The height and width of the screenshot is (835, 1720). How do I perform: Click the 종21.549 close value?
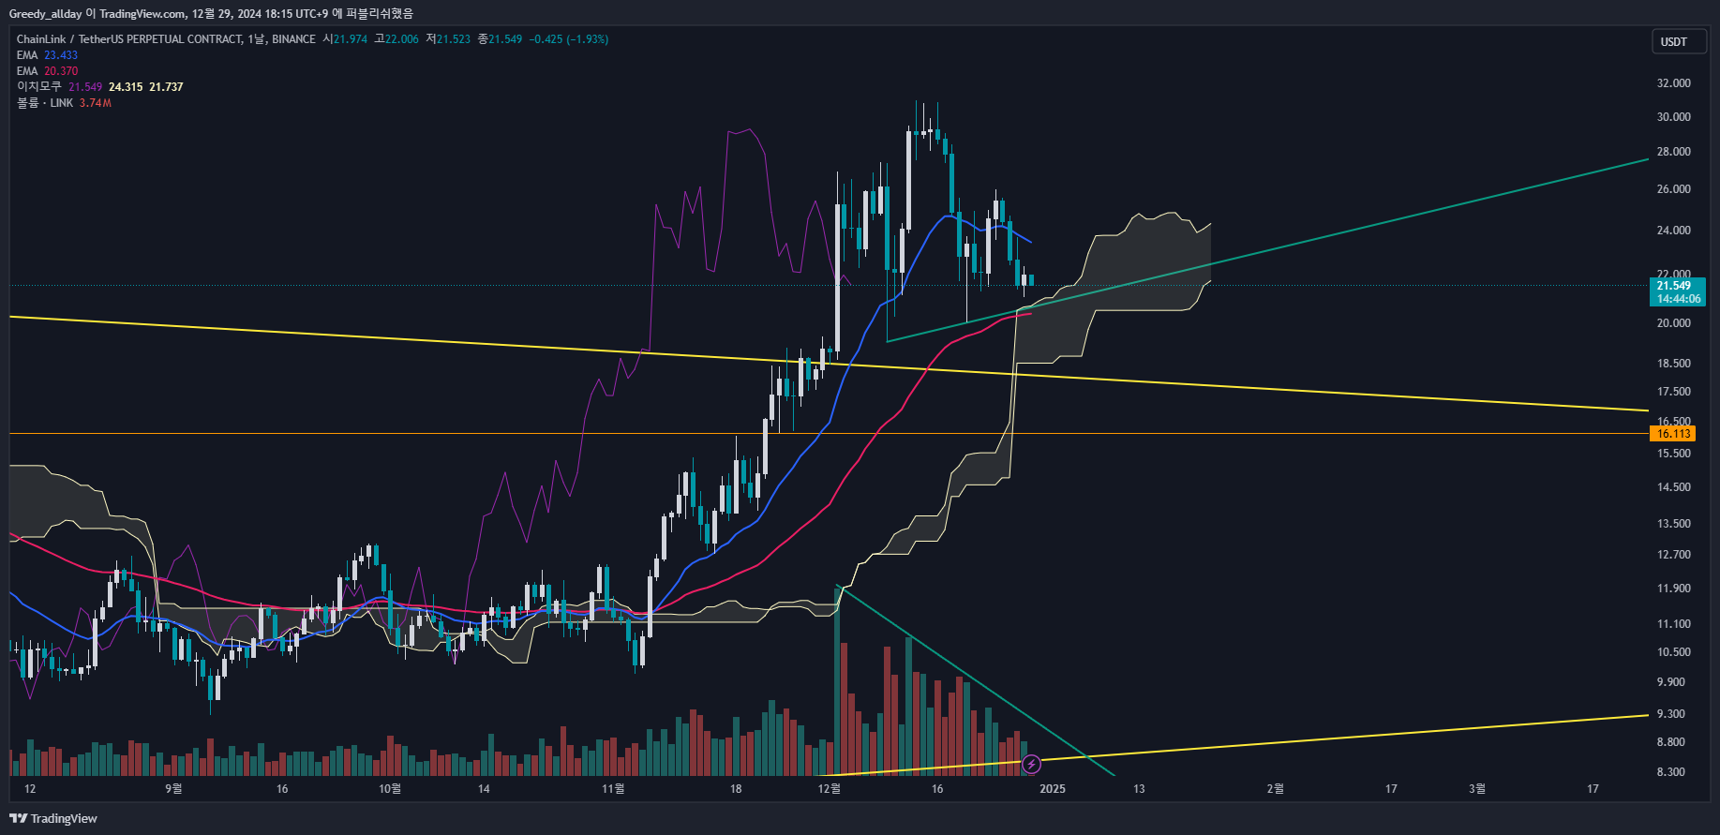(500, 39)
